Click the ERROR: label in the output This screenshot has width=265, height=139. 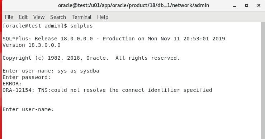click(12, 84)
